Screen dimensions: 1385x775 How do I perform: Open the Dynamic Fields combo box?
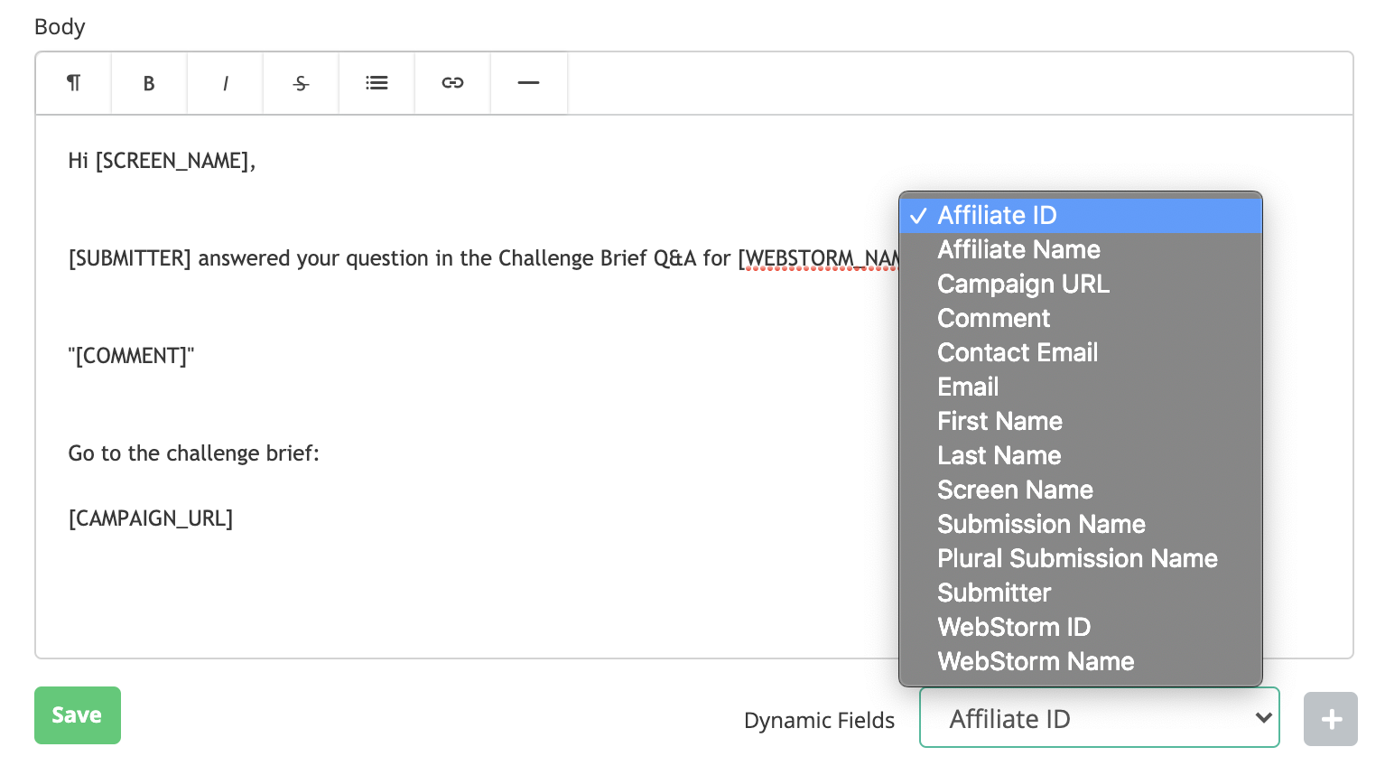[1099, 718]
